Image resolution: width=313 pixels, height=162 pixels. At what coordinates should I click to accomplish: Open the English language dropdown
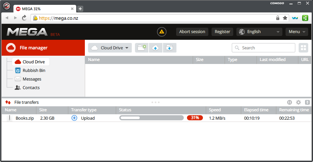[259, 32]
